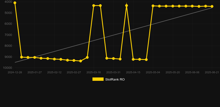Click the x-axis label 2025-04-15
The height and width of the screenshot is (107, 220).
tap(133, 72)
